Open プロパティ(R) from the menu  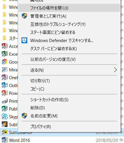pos(69,126)
